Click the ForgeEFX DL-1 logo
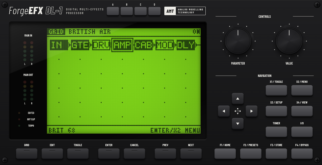Screen dimensions: 322x165 [36, 11]
